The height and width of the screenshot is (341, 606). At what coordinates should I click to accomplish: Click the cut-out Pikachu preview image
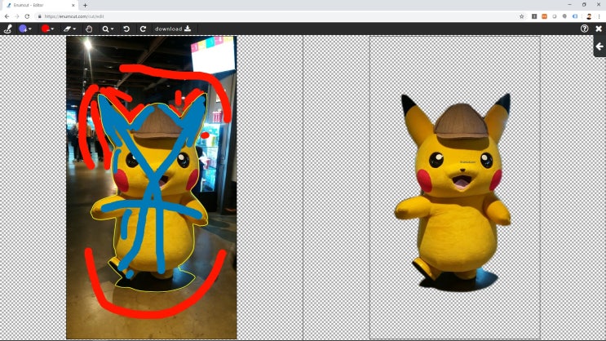455,193
